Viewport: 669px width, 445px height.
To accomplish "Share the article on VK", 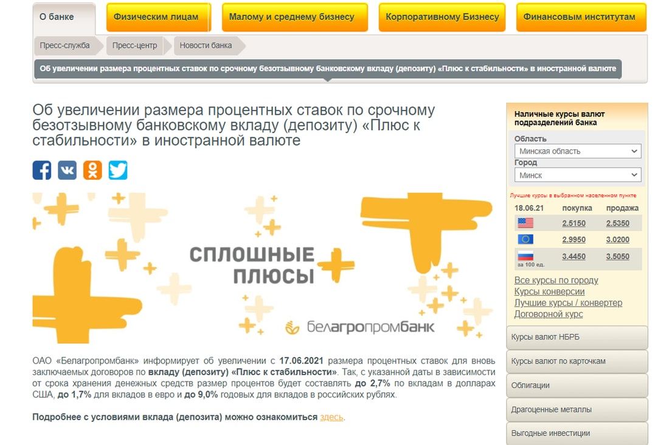I will coord(67,171).
